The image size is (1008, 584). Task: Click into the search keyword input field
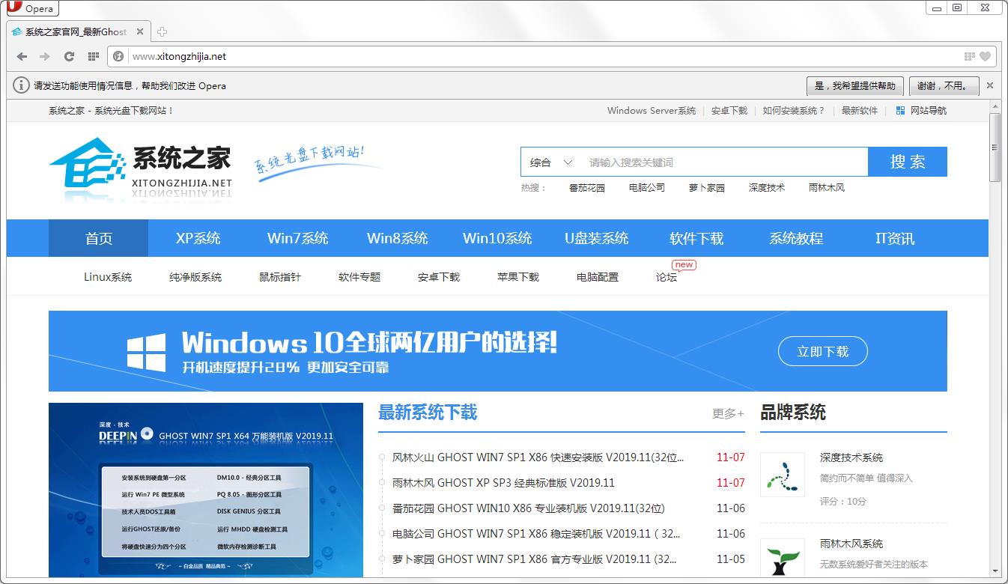[723, 162]
